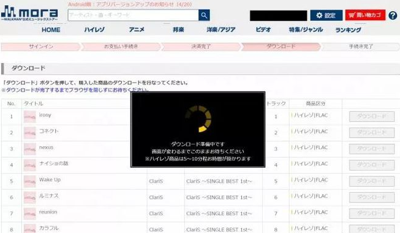
Task: Open the help question mark icon
Action: pos(393,15)
